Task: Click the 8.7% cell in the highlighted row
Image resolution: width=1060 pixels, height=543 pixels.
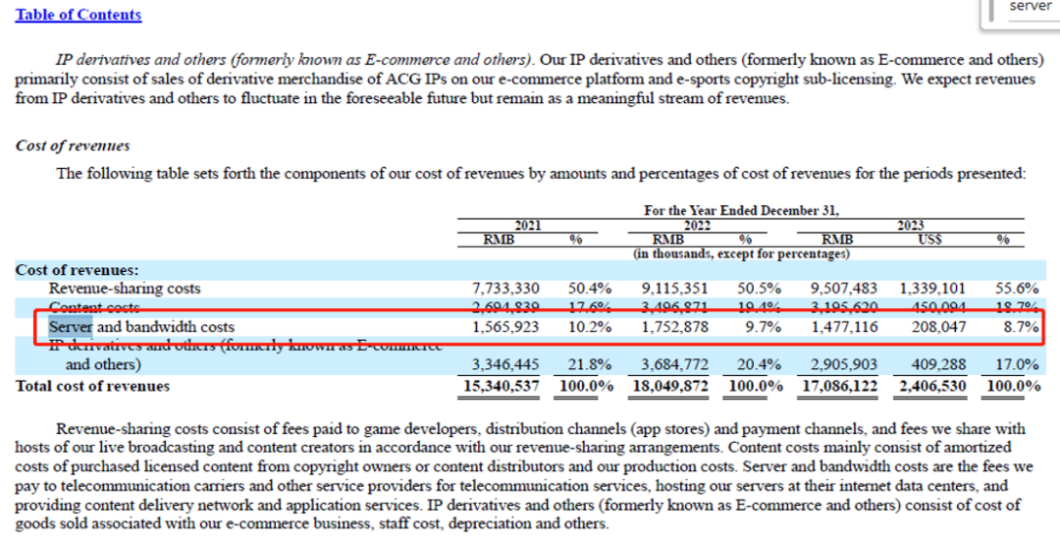Action: (1022, 326)
